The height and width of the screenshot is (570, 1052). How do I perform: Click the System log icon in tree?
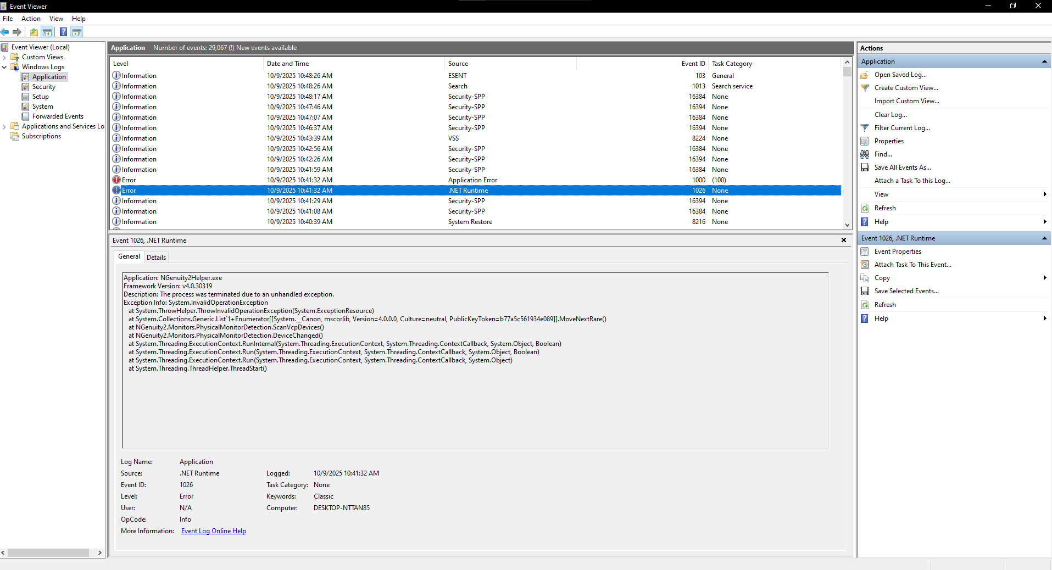coord(25,107)
